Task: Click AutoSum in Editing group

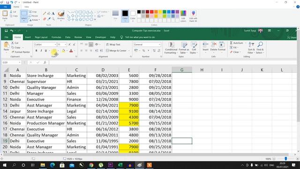Action: pos(236,43)
